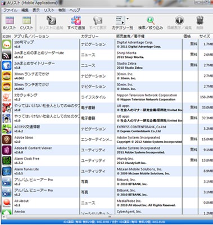Screen dimensions: 213x225
Task: Click the app name All About
Action: 21,201
